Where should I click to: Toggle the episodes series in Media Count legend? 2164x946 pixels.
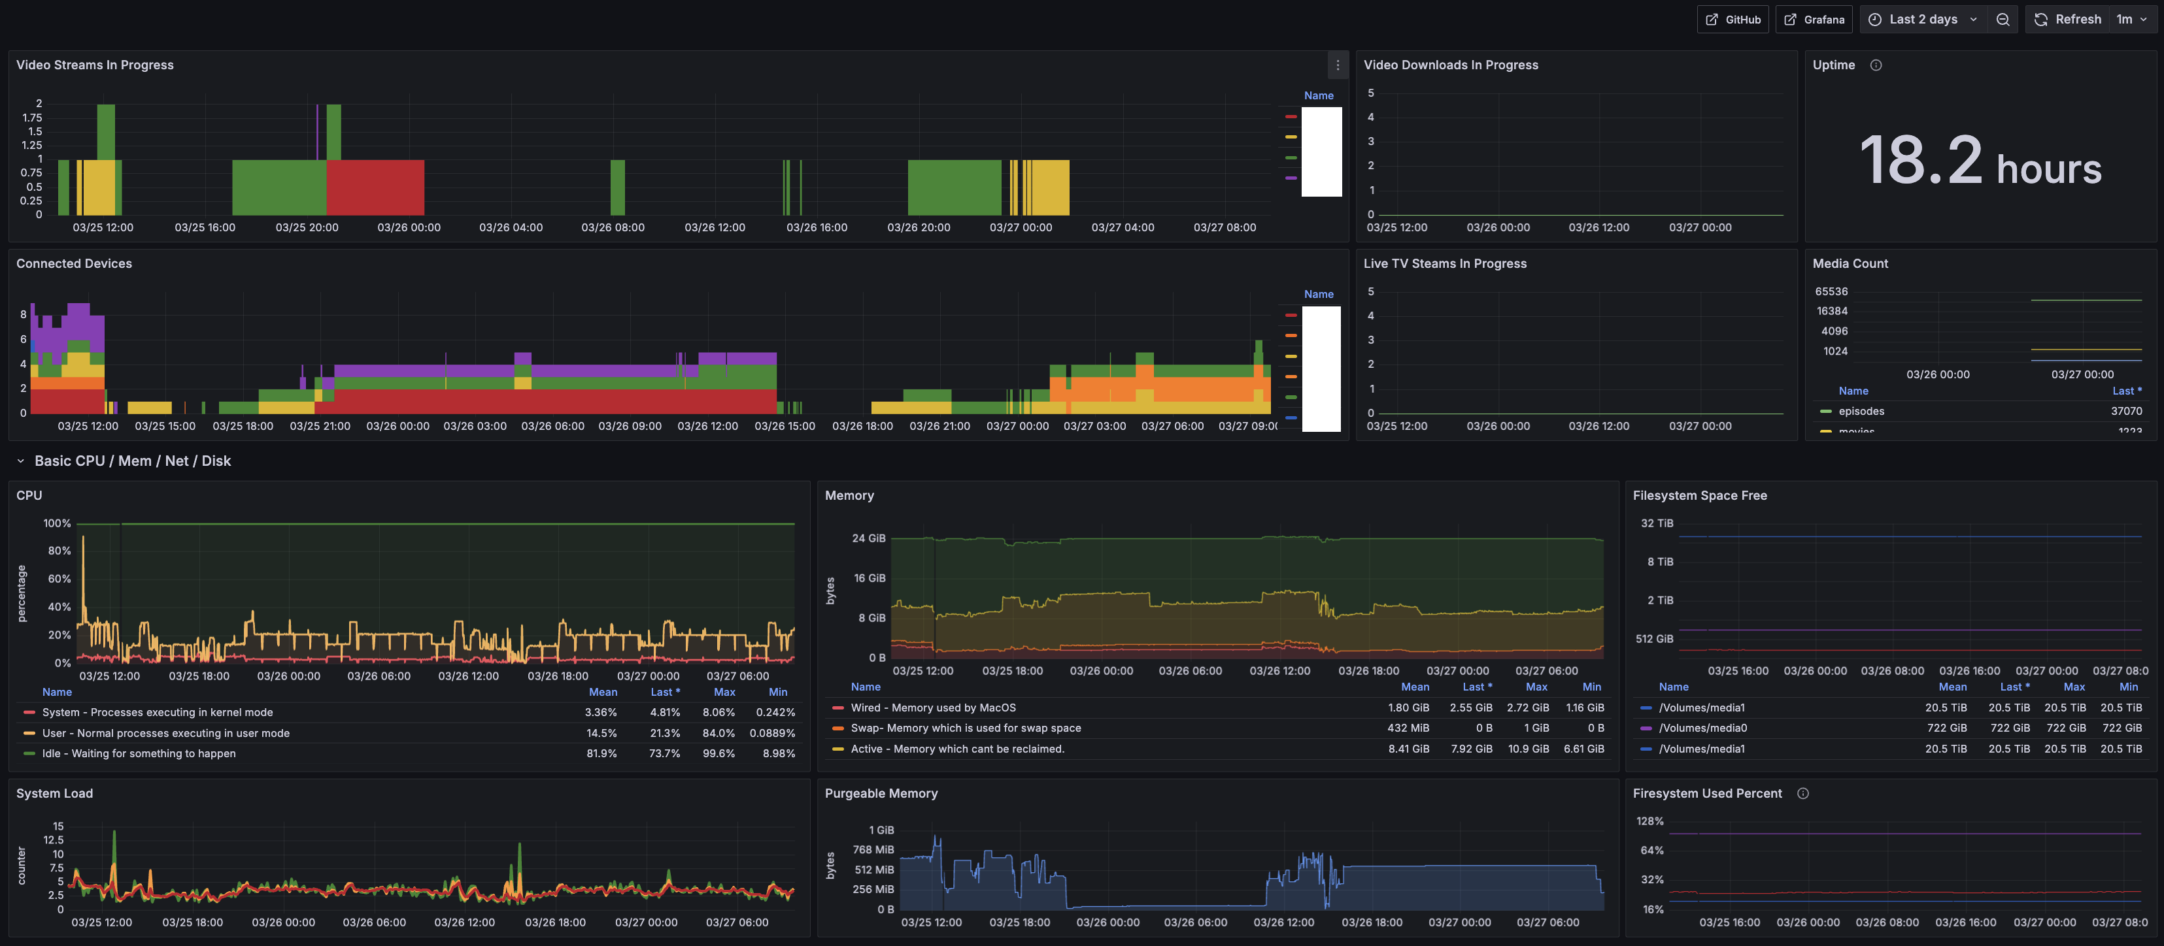[1861, 412]
